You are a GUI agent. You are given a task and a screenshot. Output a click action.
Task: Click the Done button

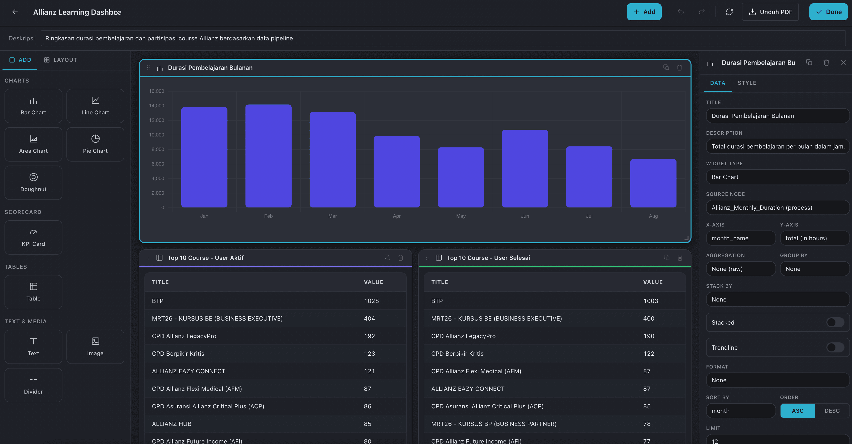[828, 12]
